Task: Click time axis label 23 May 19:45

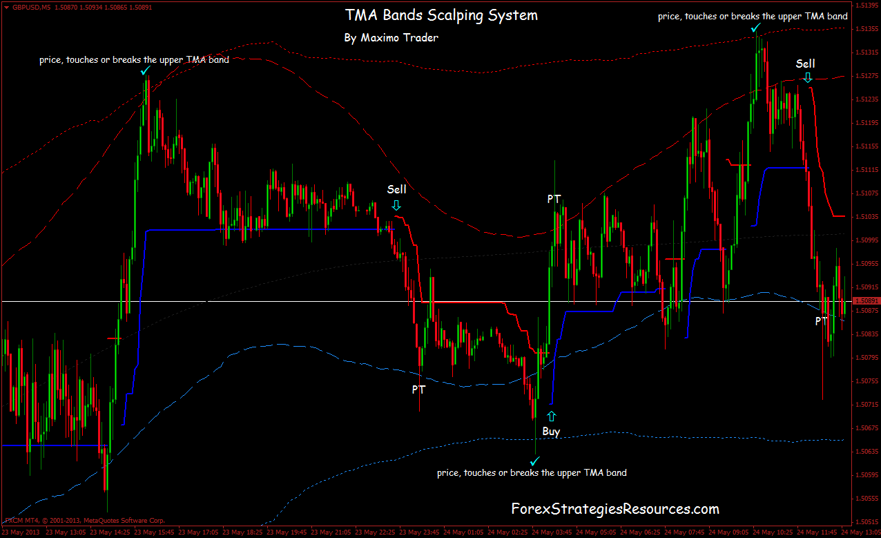Action: 287,533
